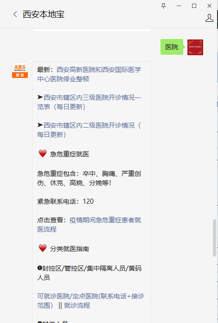Viewport: 218px width, 323px height.
Task: Open 疫情期间急危重症患者就医流程 link
Action: coord(89,225)
